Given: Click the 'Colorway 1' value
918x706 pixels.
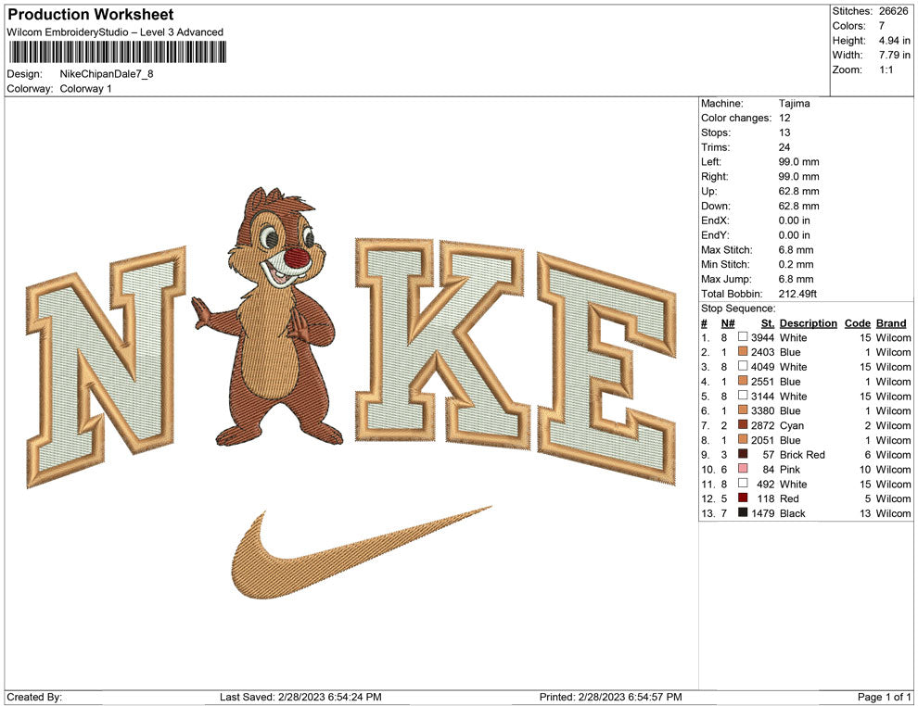Looking at the screenshot, I should point(85,88).
